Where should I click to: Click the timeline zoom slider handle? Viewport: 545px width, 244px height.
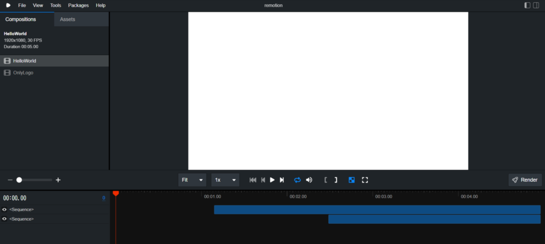point(19,180)
